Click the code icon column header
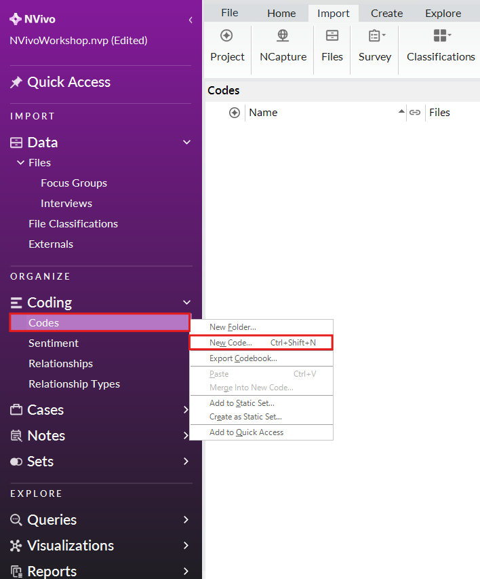This screenshot has width=480, height=579. pos(235,113)
